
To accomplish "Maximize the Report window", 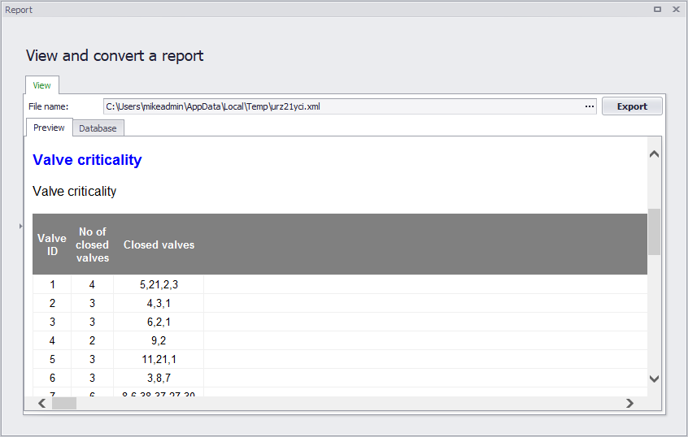I will click(657, 9).
